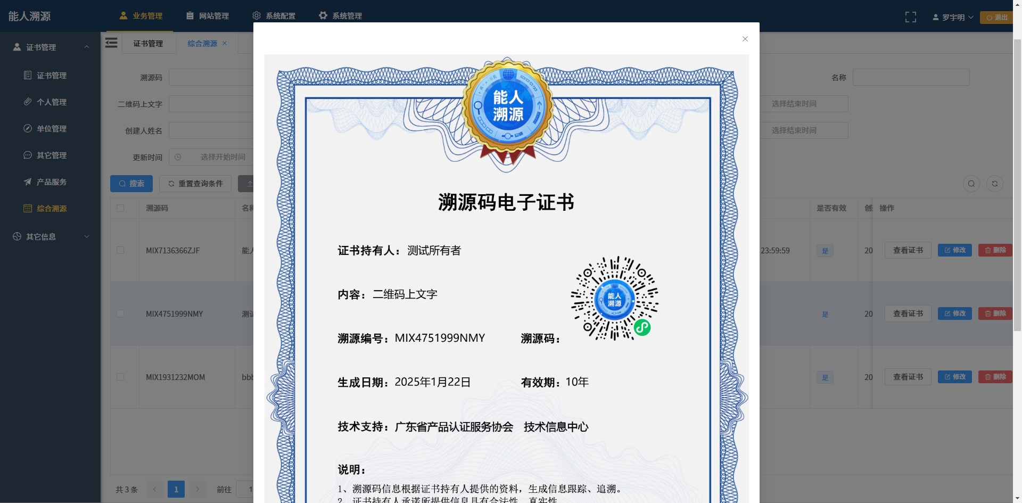Click 查看证书 for row MIX4751999NMY

[x=908, y=314]
